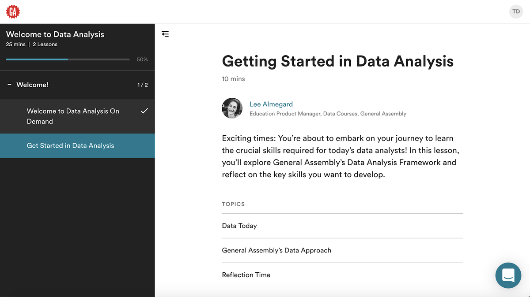
Task: Click the General Assembly gear logo
Action: (x=12, y=12)
